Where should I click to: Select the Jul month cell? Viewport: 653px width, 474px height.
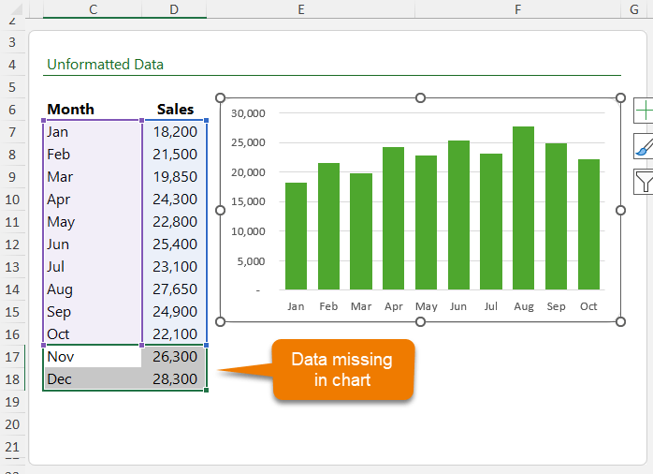[x=93, y=267]
